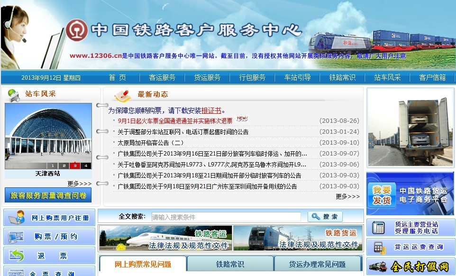
Task: Click the 搜索 search button
Action: (x=325, y=216)
